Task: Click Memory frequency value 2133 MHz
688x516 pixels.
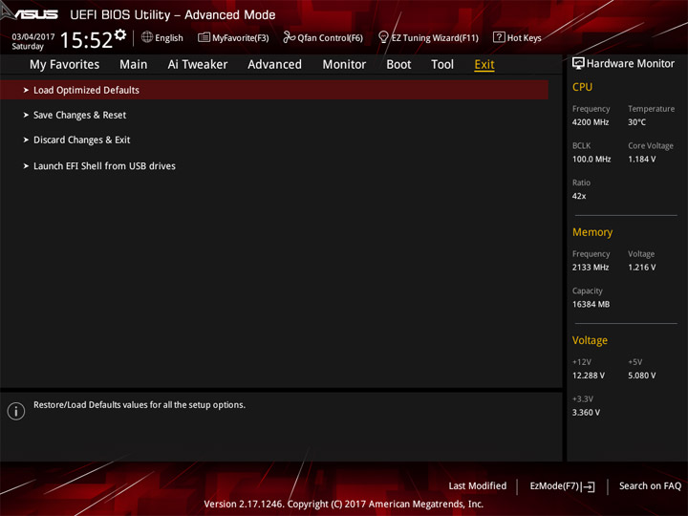Action: click(x=591, y=268)
